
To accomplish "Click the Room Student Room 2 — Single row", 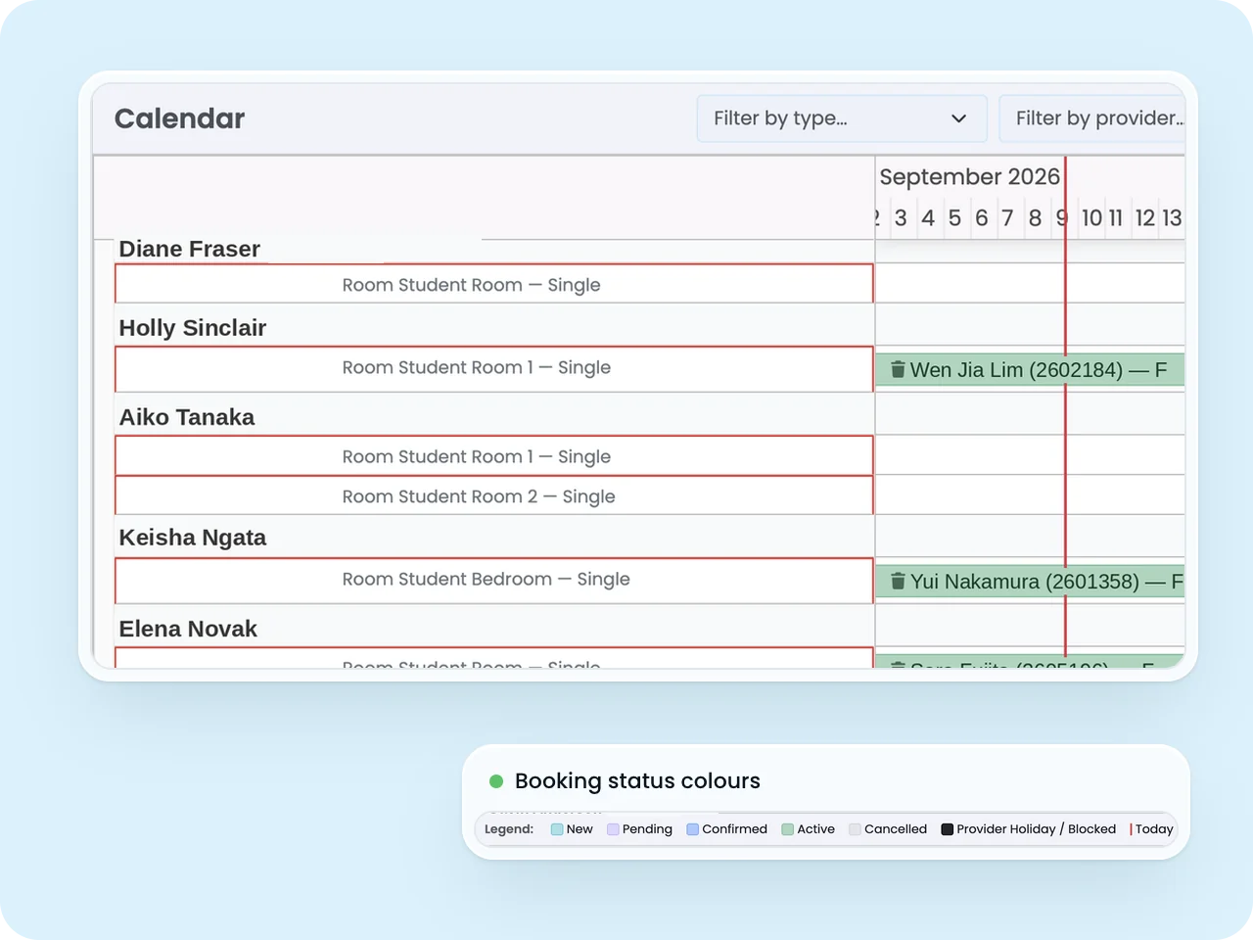I will [x=494, y=495].
